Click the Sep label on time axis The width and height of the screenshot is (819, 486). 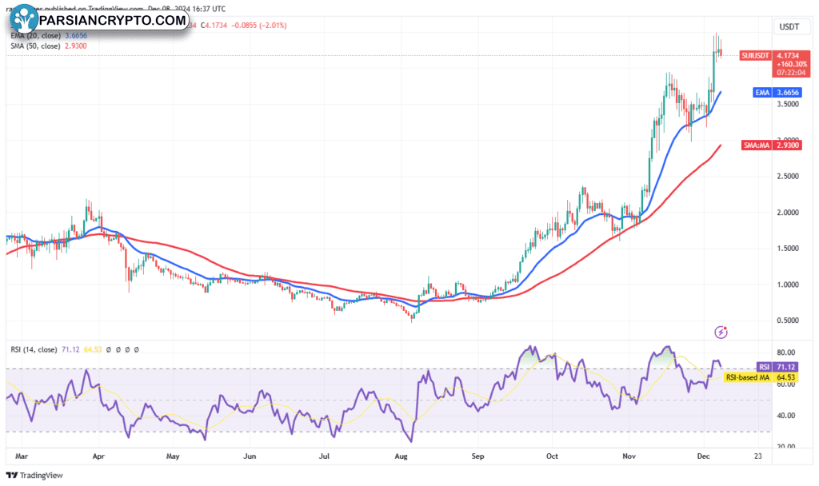tap(477, 456)
